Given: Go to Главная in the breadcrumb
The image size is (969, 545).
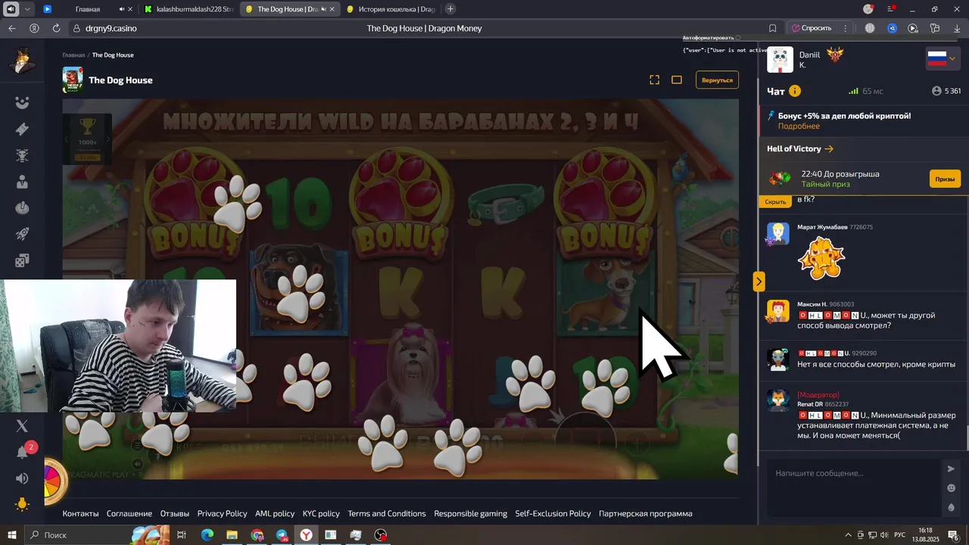Looking at the screenshot, I should pyautogui.click(x=73, y=54).
